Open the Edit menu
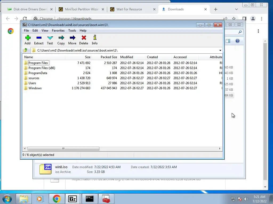The height and width of the screenshot is (204, 273). pos(35,31)
